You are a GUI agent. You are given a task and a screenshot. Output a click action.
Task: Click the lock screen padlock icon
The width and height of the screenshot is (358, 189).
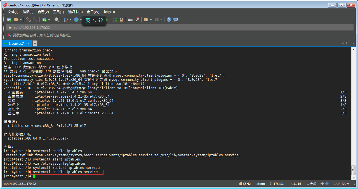(121, 20)
